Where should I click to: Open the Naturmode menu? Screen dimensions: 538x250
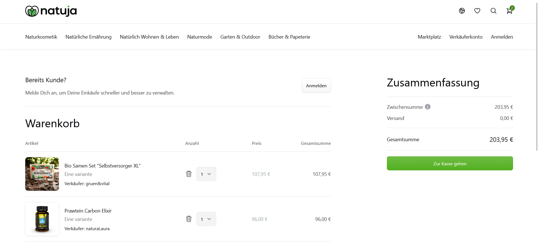tap(200, 37)
